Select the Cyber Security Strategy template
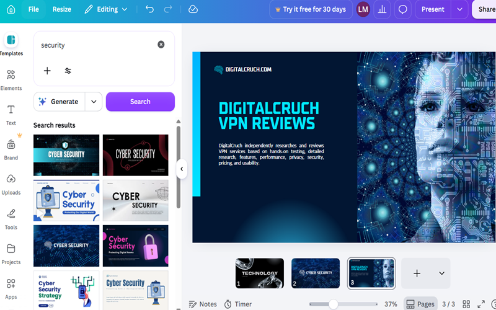 pyautogui.click(x=66, y=290)
